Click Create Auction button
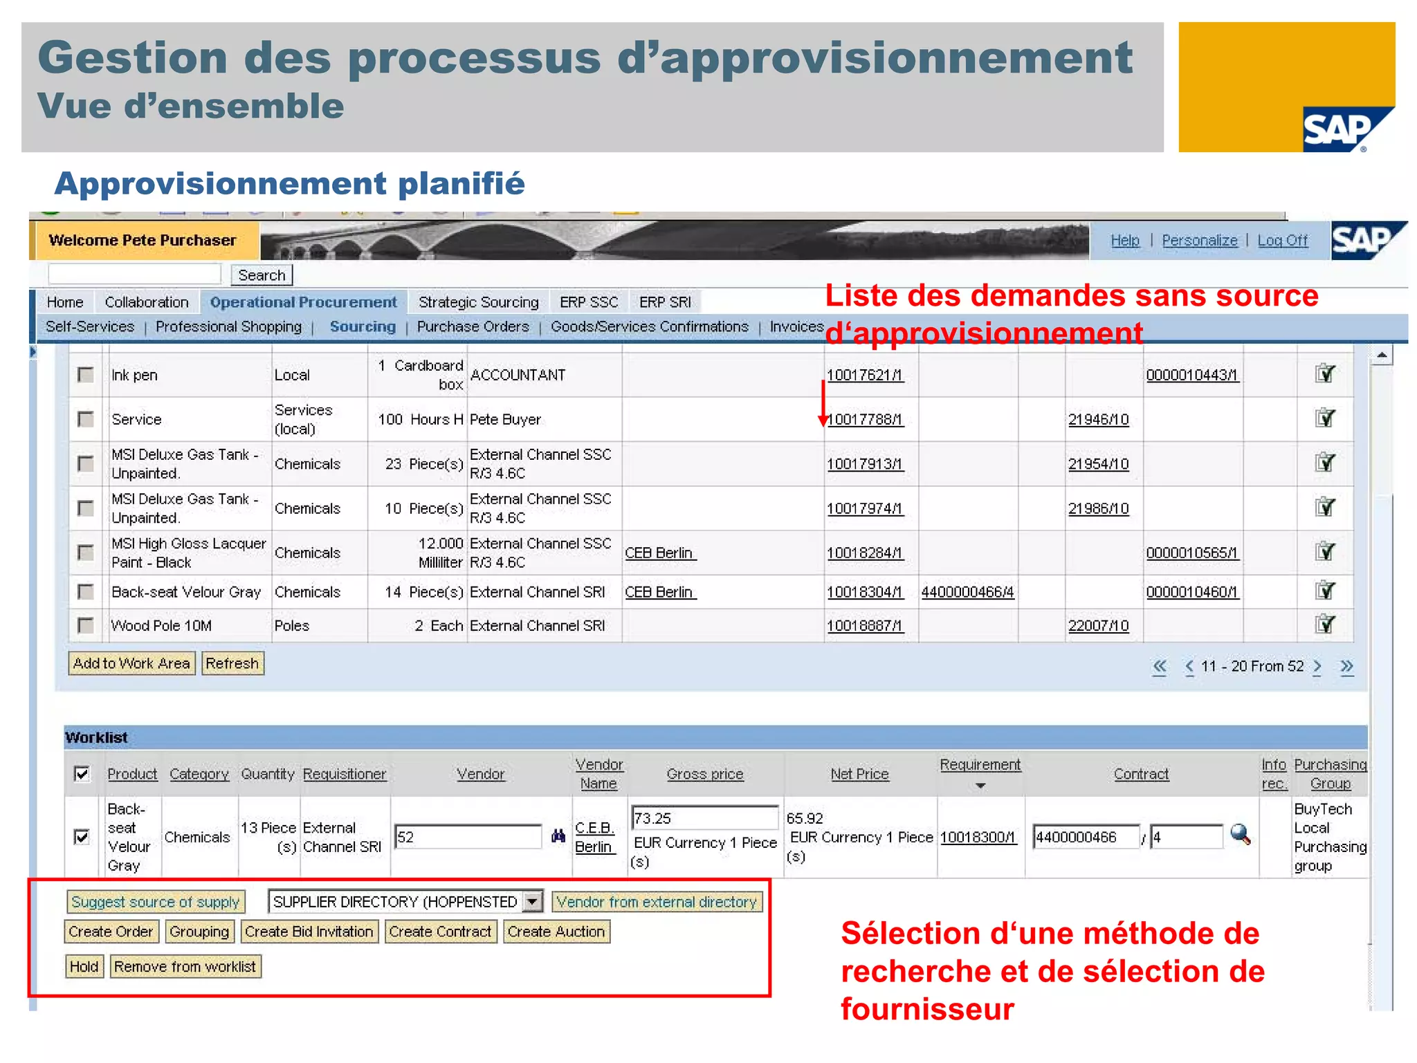This screenshot has width=1417, height=1063. pos(556,932)
